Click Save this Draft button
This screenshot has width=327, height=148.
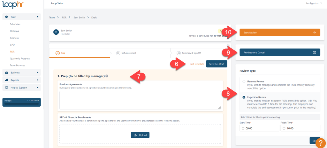[x=217, y=64]
